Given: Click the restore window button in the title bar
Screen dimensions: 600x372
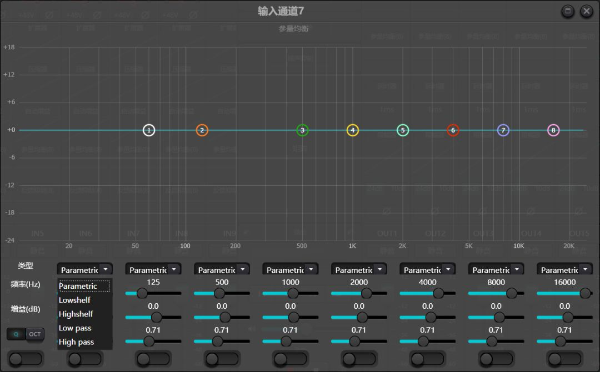Looking at the screenshot, I should click(x=567, y=11).
